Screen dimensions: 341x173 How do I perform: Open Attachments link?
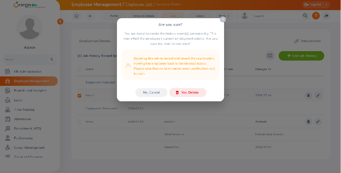[x=307, y=41]
